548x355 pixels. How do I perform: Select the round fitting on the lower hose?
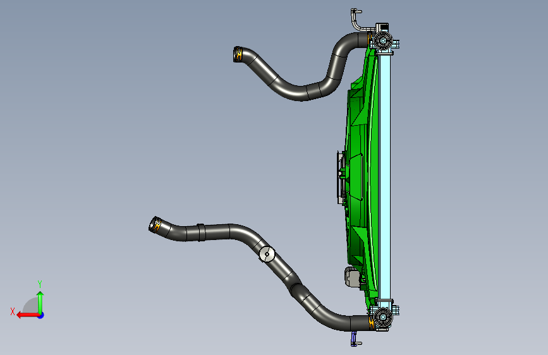(267, 255)
